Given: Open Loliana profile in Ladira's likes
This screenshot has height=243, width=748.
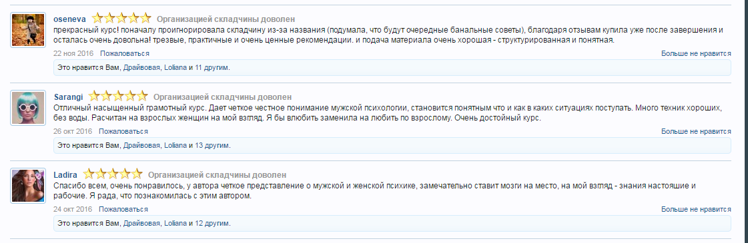Looking at the screenshot, I should click(x=175, y=224).
